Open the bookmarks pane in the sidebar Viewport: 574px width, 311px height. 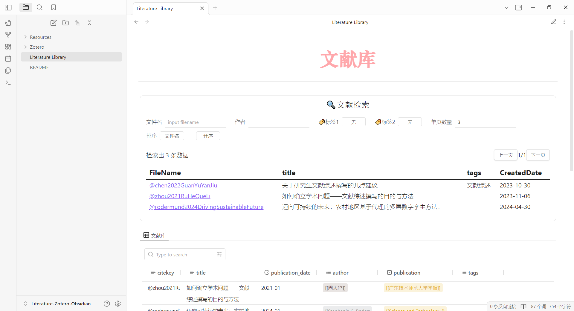click(x=54, y=7)
